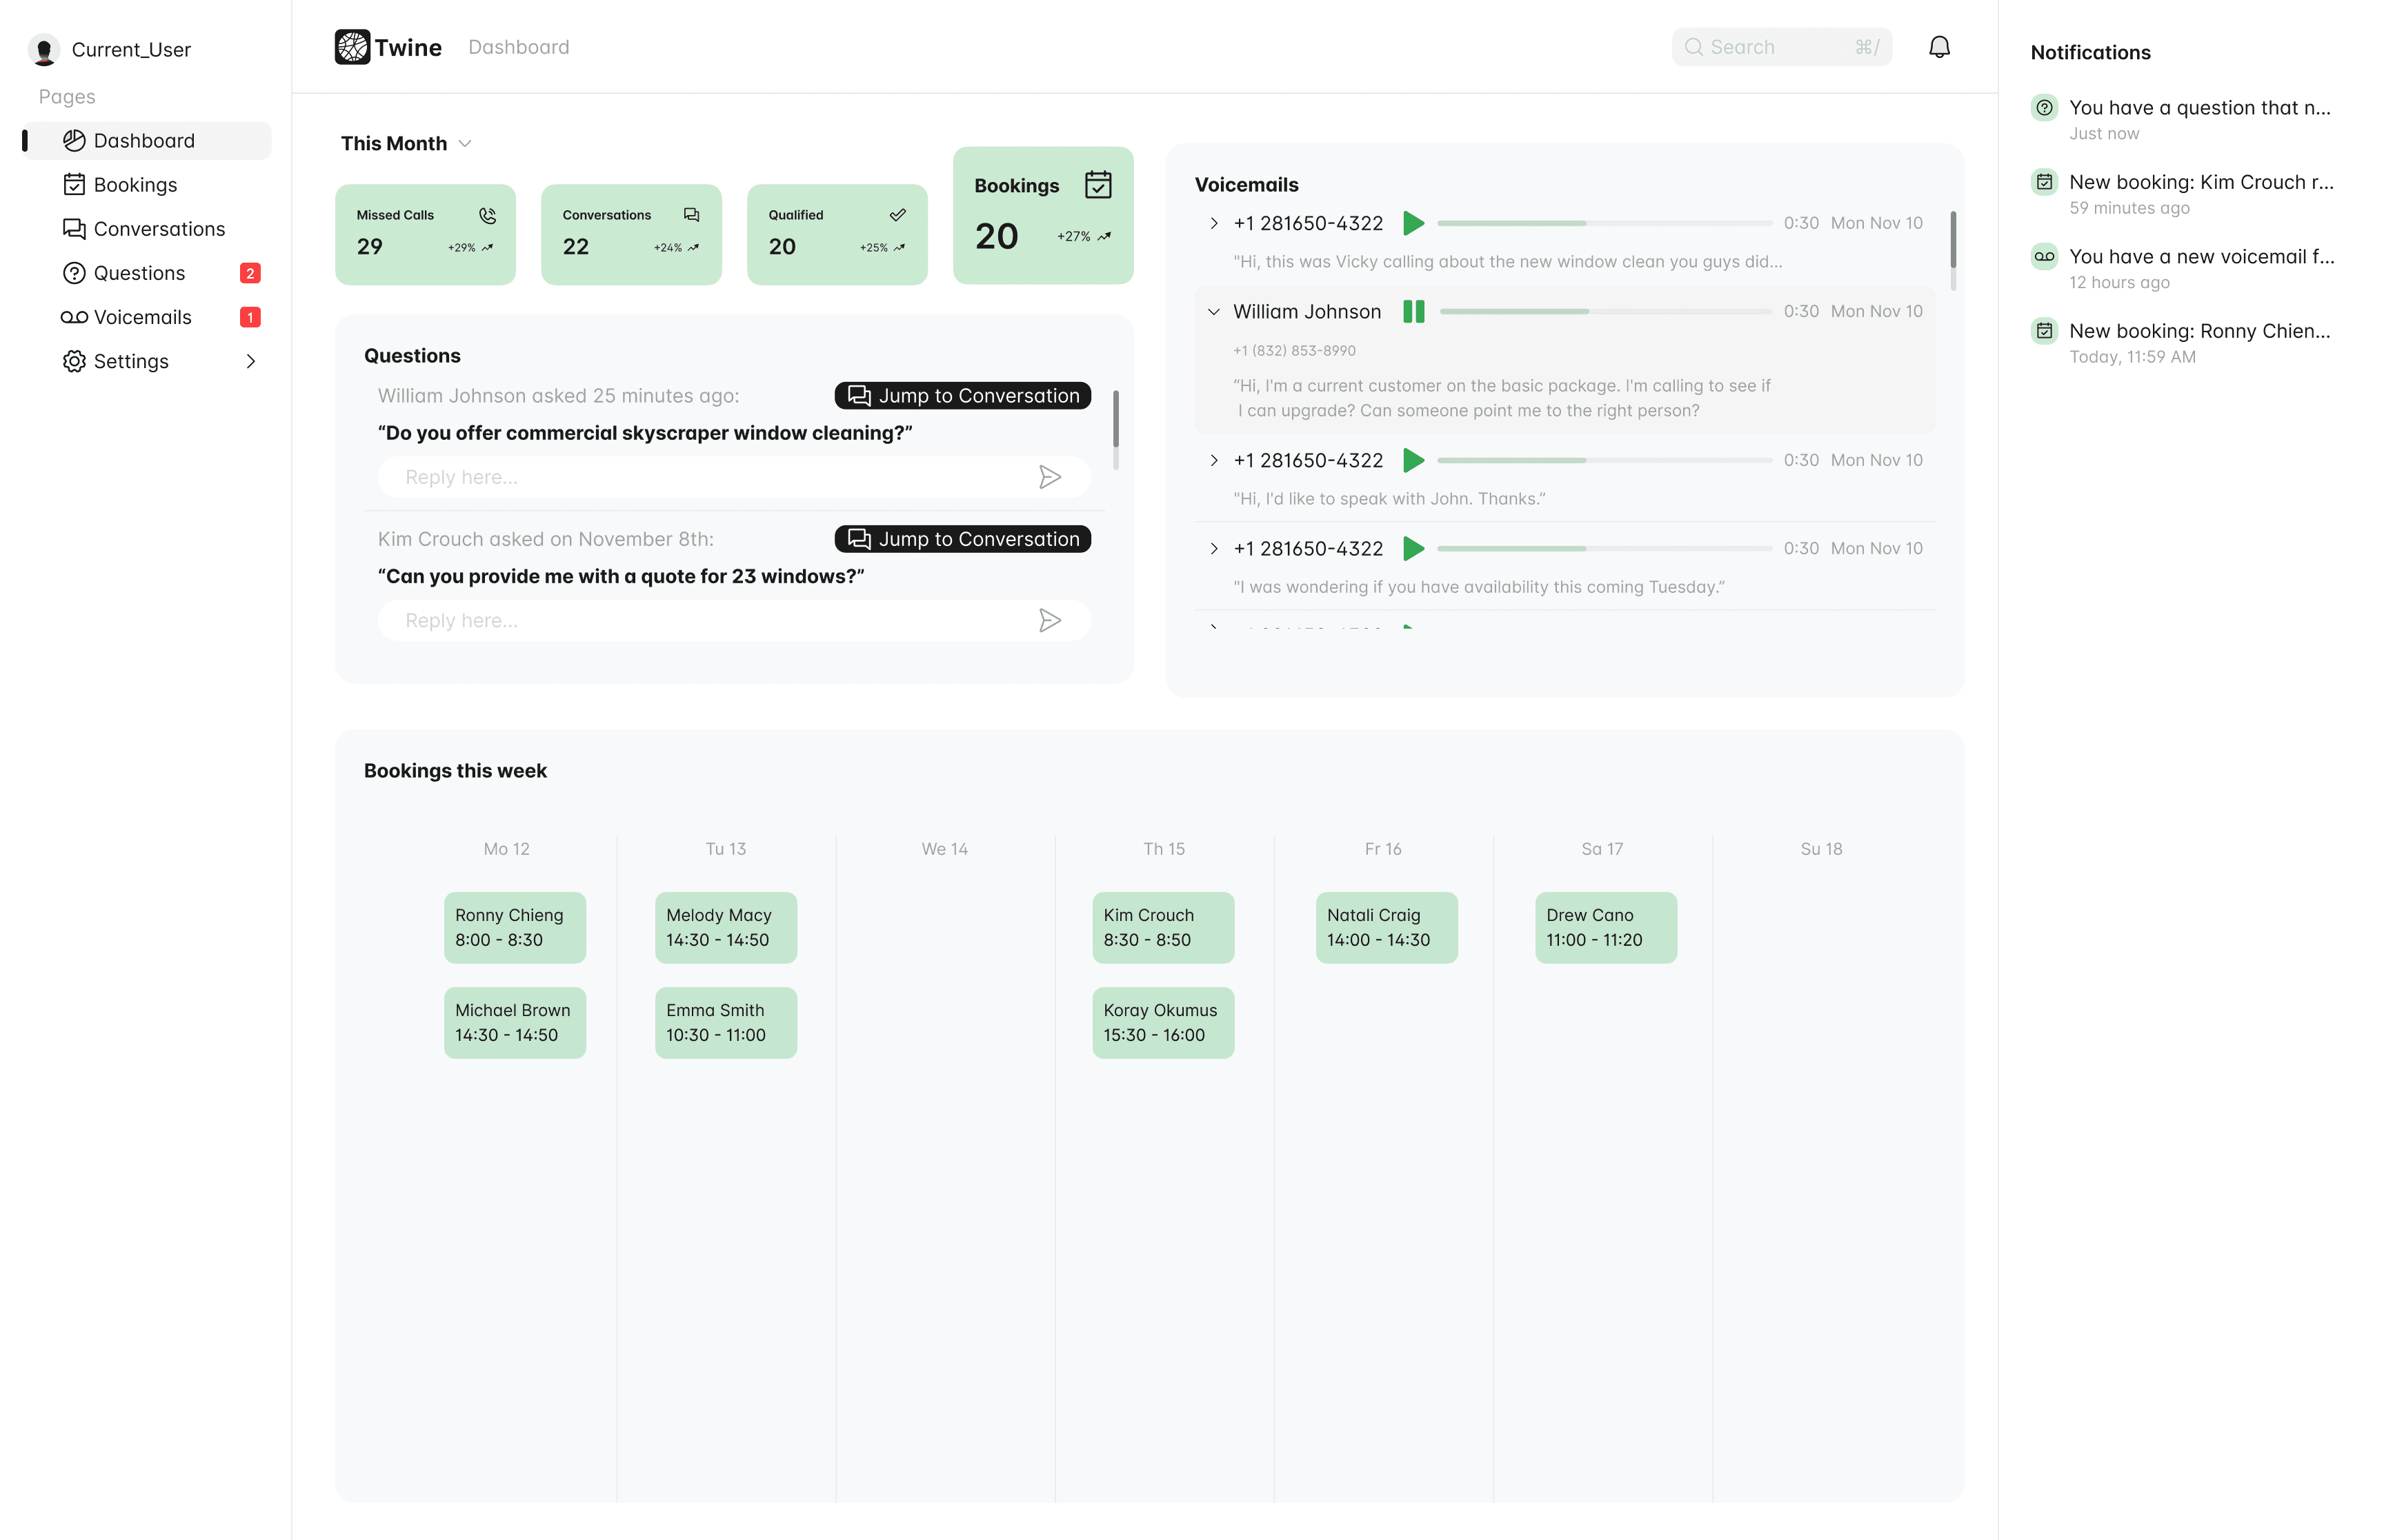Image resolution: width=2384 pixels, height=1540 pixels.
Task: Open Conversations page in sidebar
Action: click(158, 229)
